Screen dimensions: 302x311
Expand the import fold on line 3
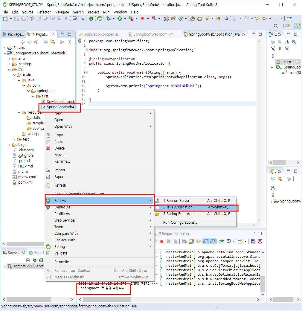87,50
